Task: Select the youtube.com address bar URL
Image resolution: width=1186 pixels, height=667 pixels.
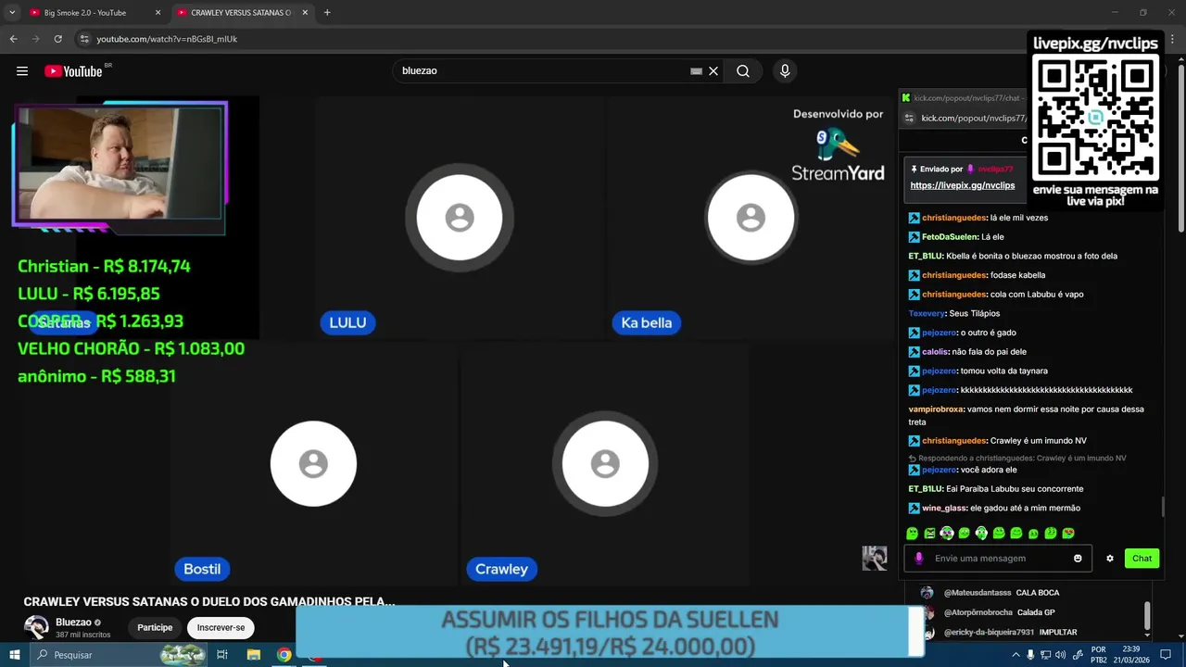Action: pos(167,39)
